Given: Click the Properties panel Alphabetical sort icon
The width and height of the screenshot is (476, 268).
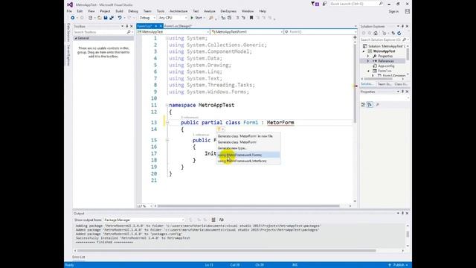Looking at the screenshot, I should [370, 104].
